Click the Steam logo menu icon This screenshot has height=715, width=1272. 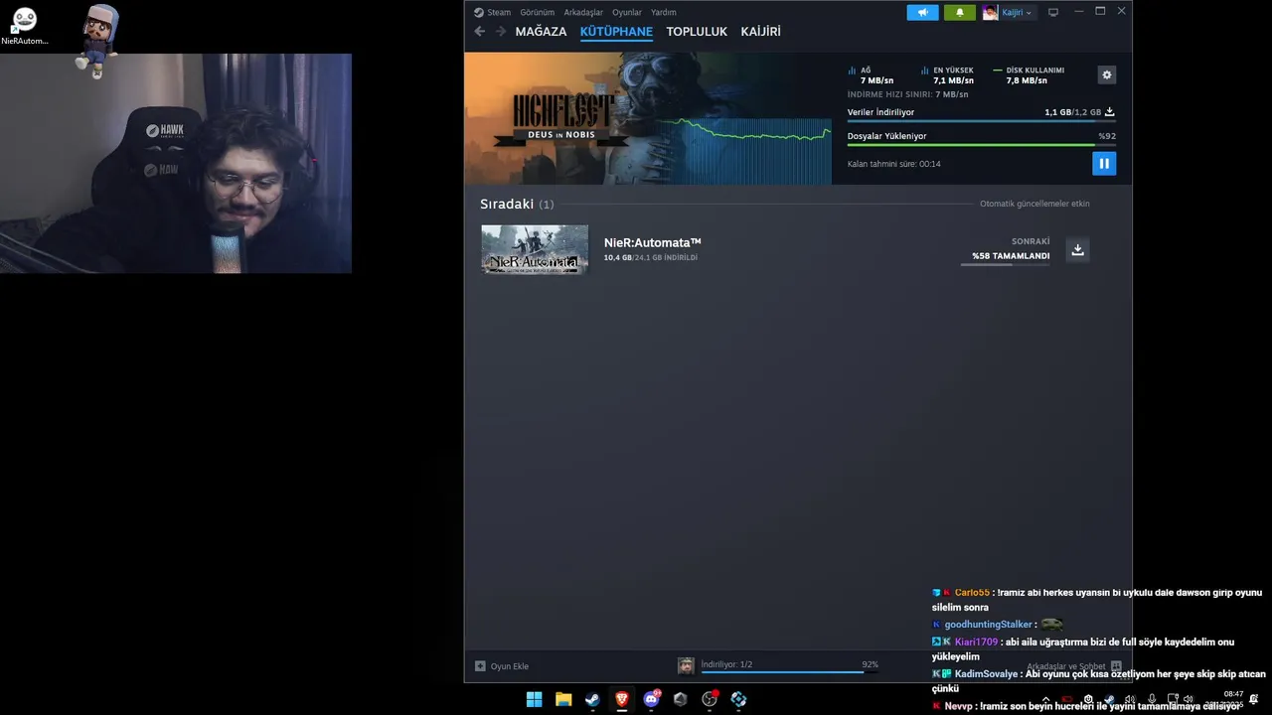pyautogui.click(x=478, y=12)
